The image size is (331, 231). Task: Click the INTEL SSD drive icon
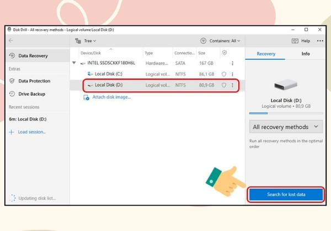pos(83,63)
